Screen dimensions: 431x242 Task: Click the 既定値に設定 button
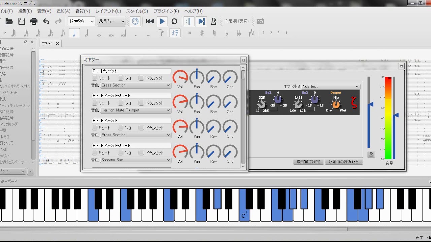(308, 162)
